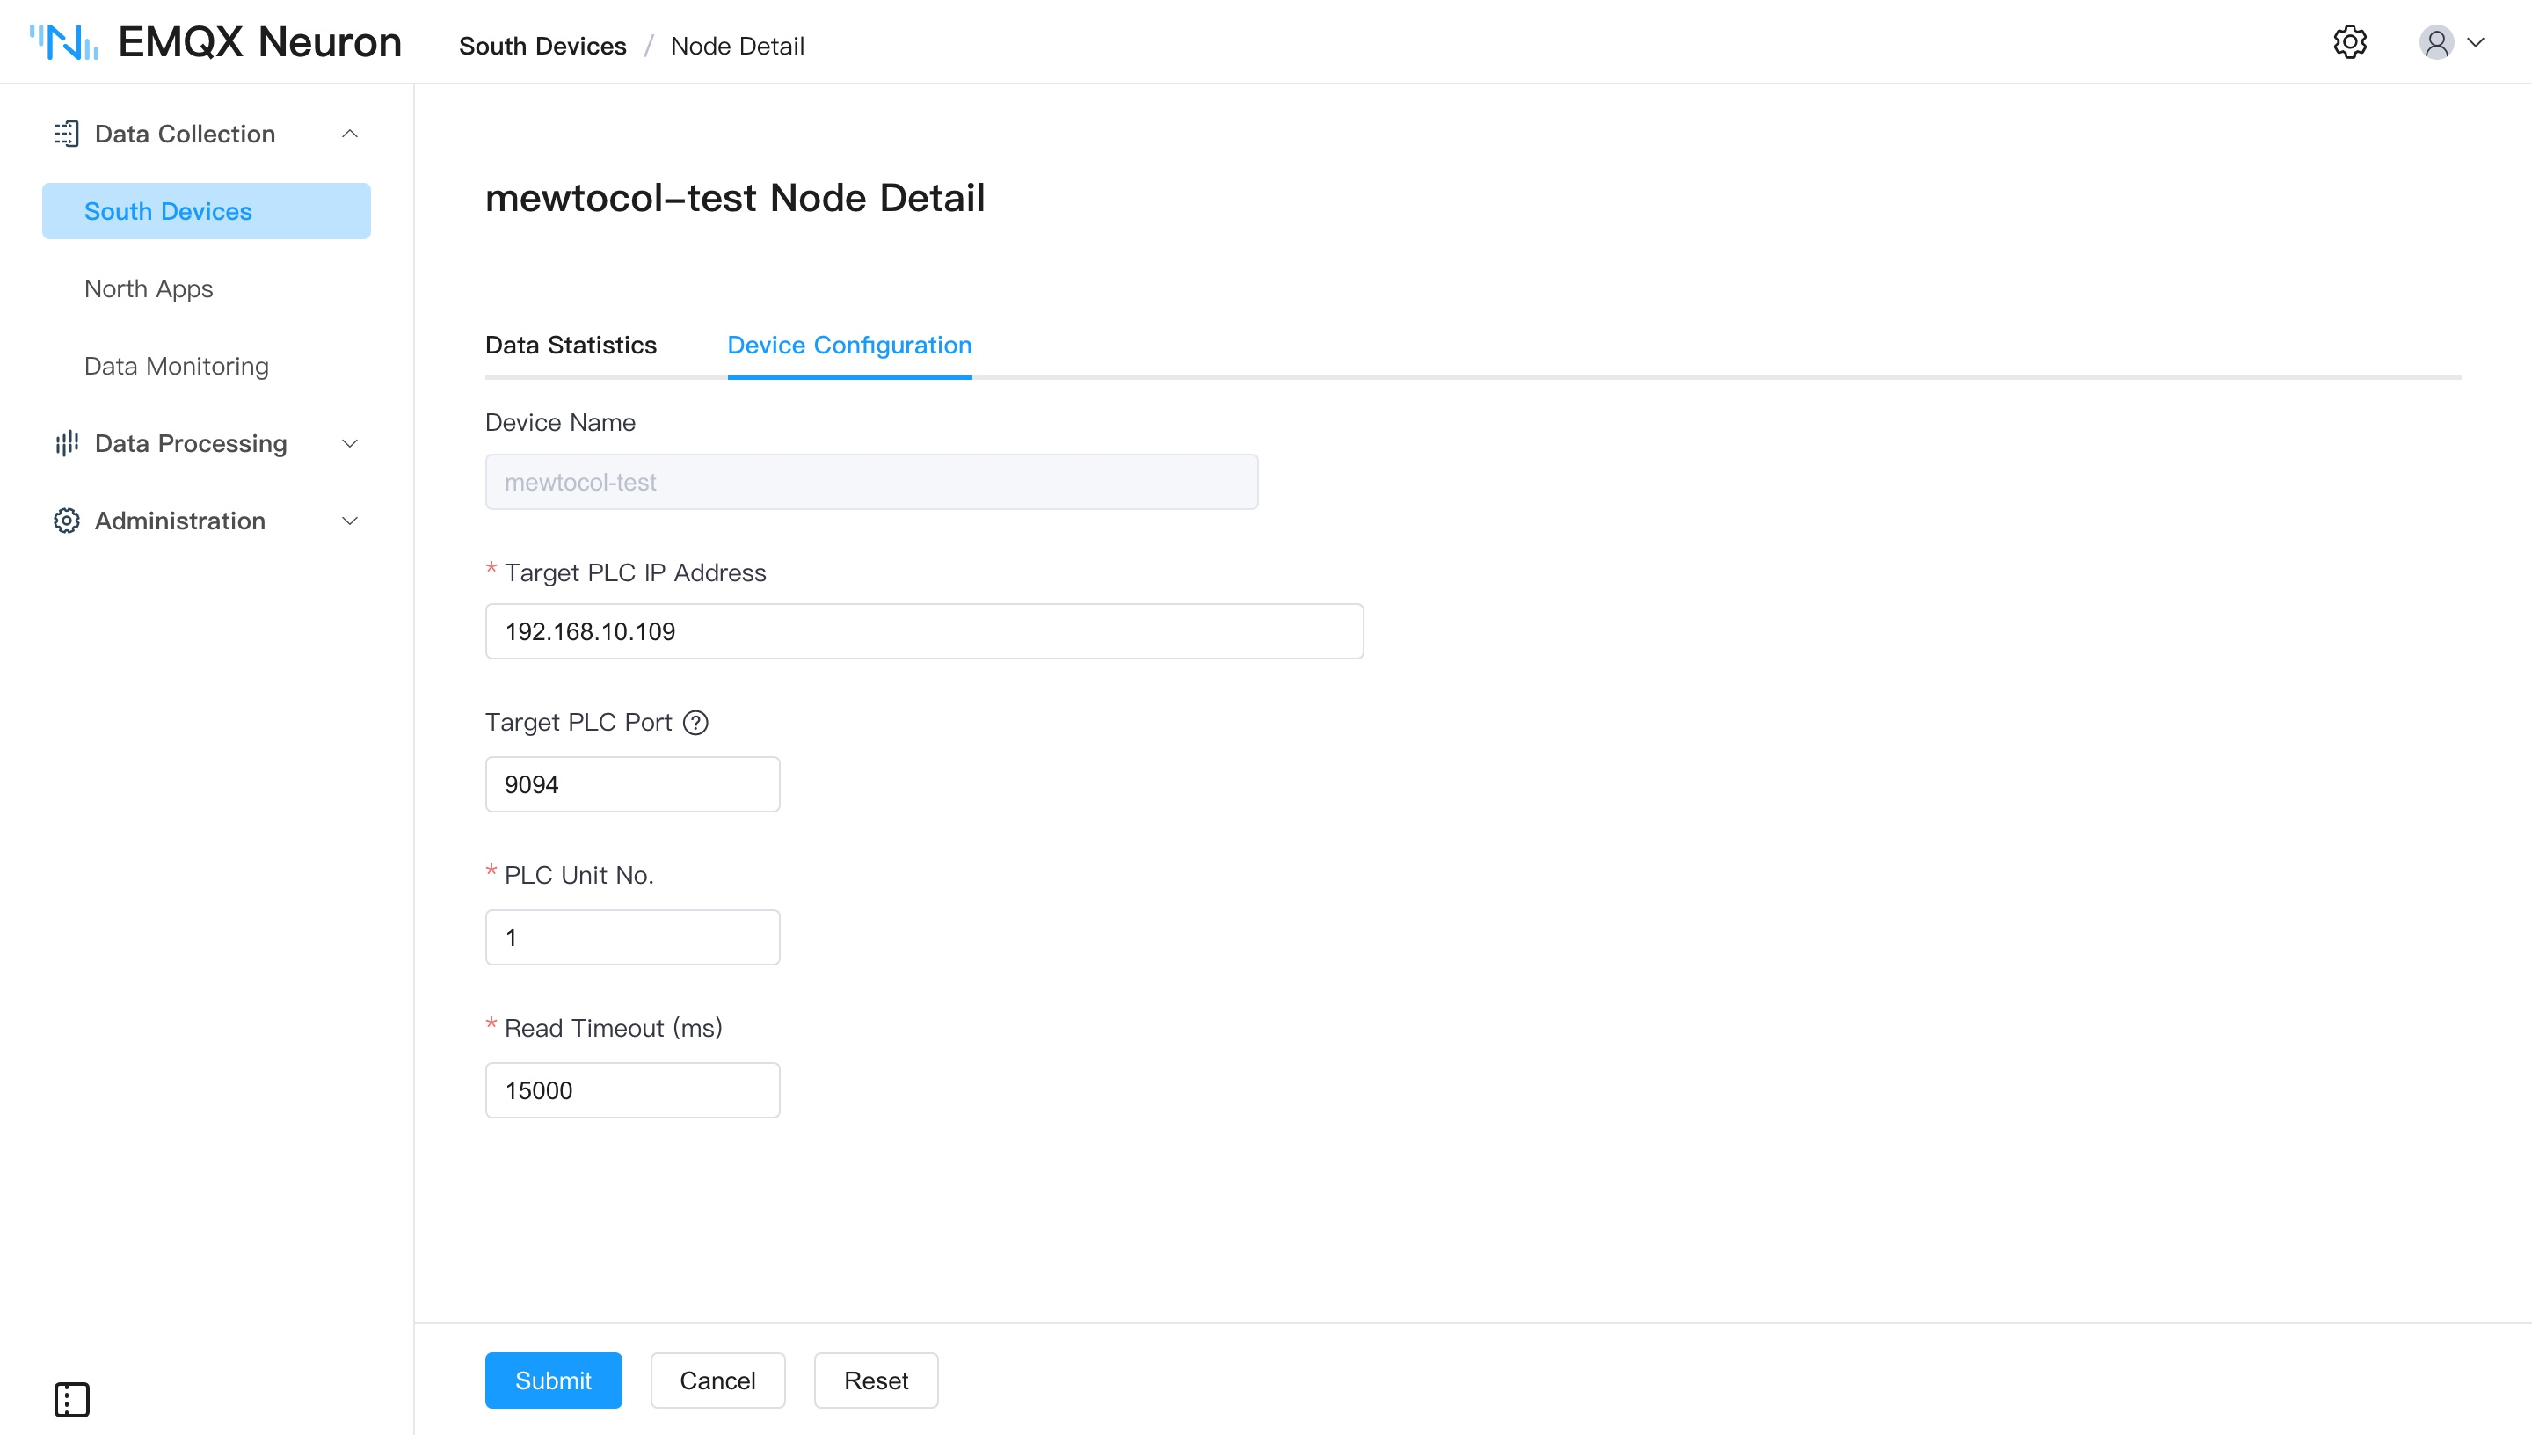This screenshot has width=2532, height=1435.
Task: Select the Device Configuration tab
Action: (x=849, y=345)
